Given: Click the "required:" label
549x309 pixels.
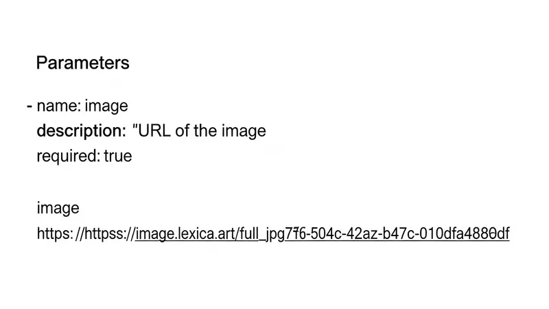Looking at the screenshot, I should coord(68,156).
